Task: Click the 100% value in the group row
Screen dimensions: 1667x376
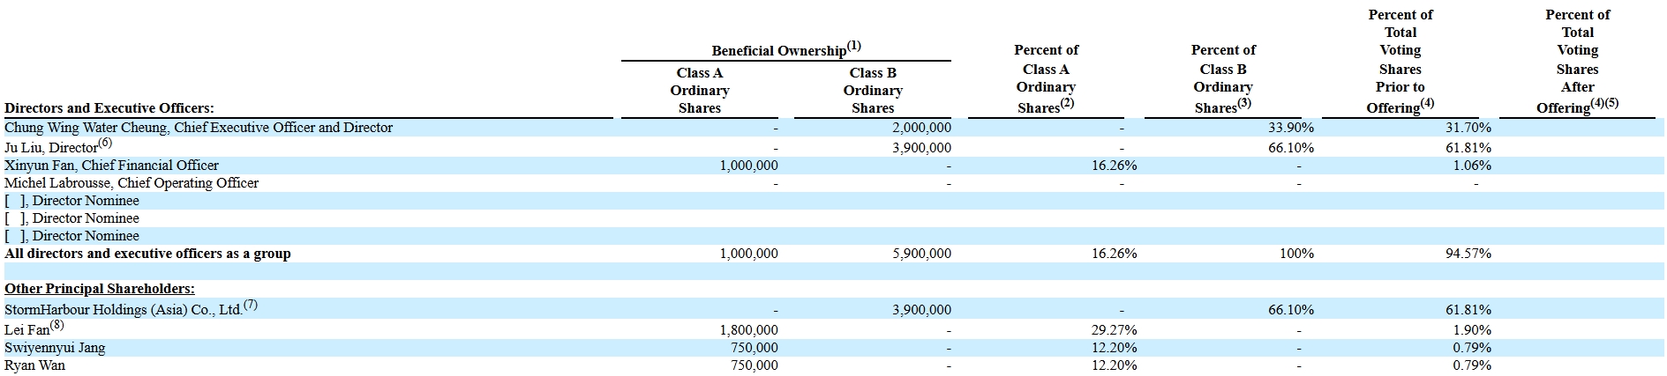Action: click(x=1296, y=254)
